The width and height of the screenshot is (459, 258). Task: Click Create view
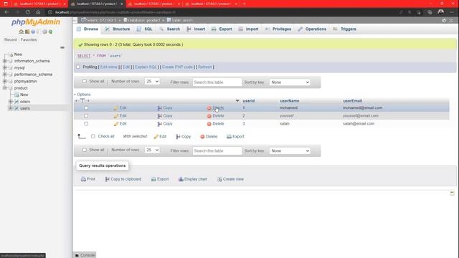click(230, 179)
